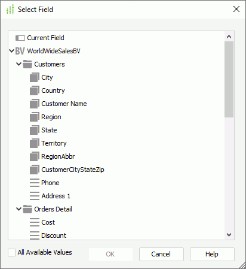
Task: Collapse the WorldWideSalesBV node
Action: 11,51
